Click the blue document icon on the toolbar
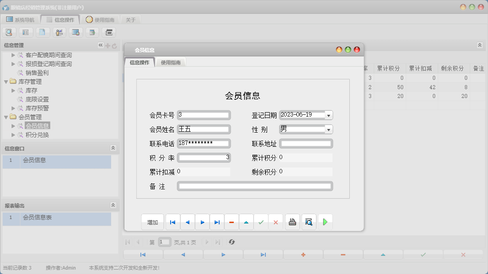The height and width of the screenshot is (274, 488). (42, 32)
